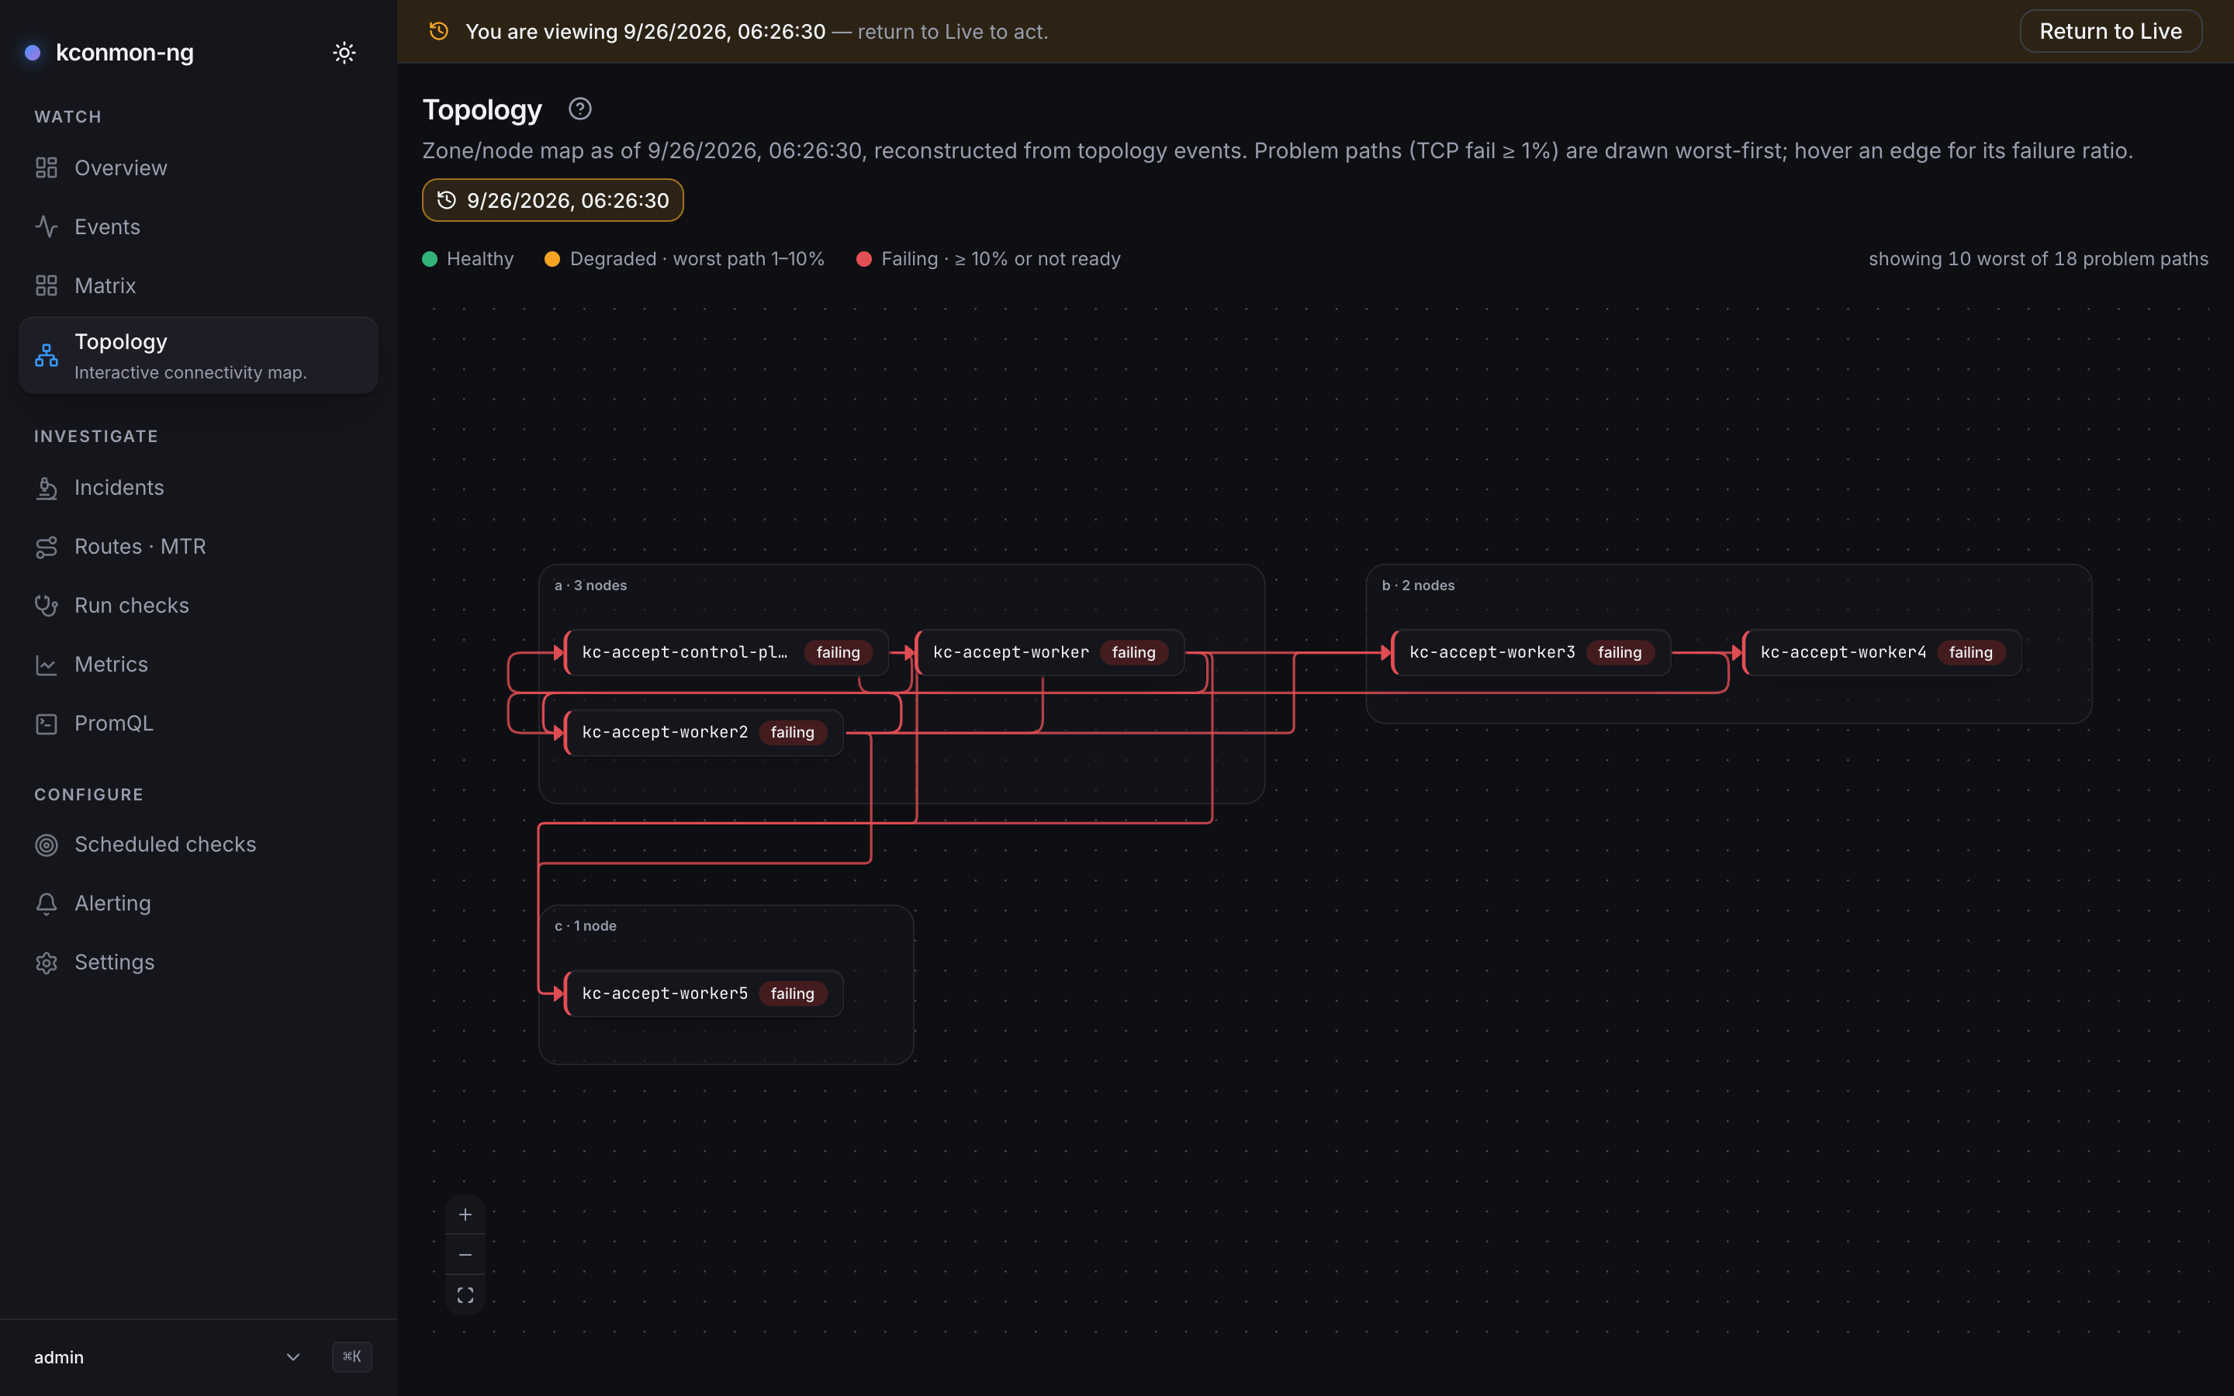
Task: Click the failing badge on kc-accept-worker4
Action: 1970,653
